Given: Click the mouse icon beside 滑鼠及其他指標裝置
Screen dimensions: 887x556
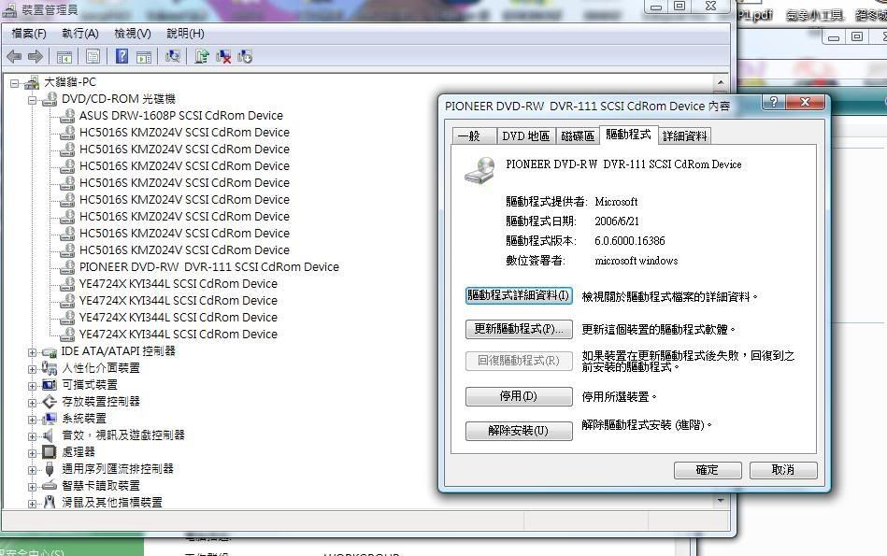Looking at the screenshot, I should click(50, 502).
